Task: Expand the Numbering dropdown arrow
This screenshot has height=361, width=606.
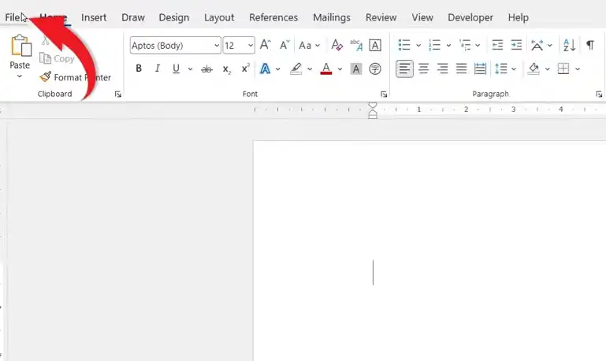Action: click(448, 46)
